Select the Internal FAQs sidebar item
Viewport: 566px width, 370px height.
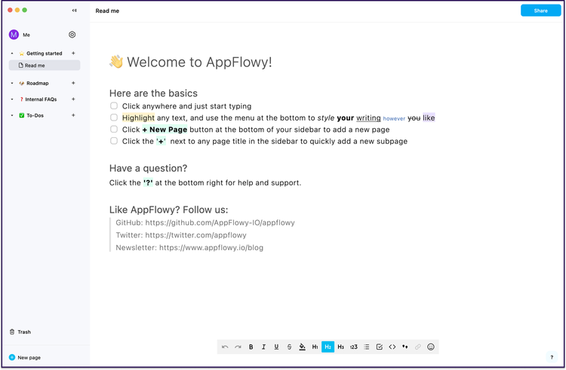tap(41, 99)
